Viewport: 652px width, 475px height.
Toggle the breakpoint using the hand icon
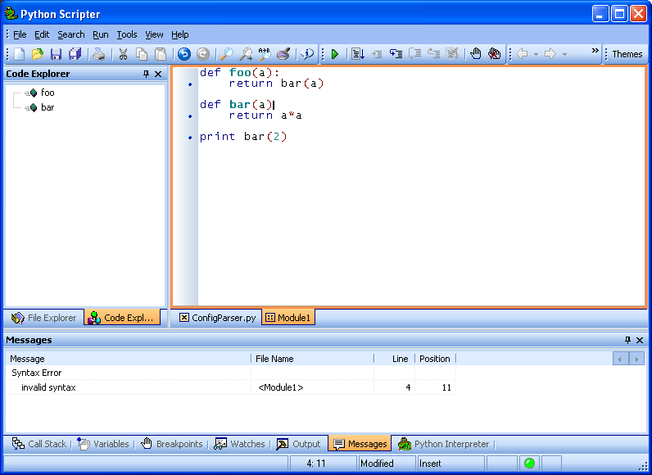click(x=475, y=54)
